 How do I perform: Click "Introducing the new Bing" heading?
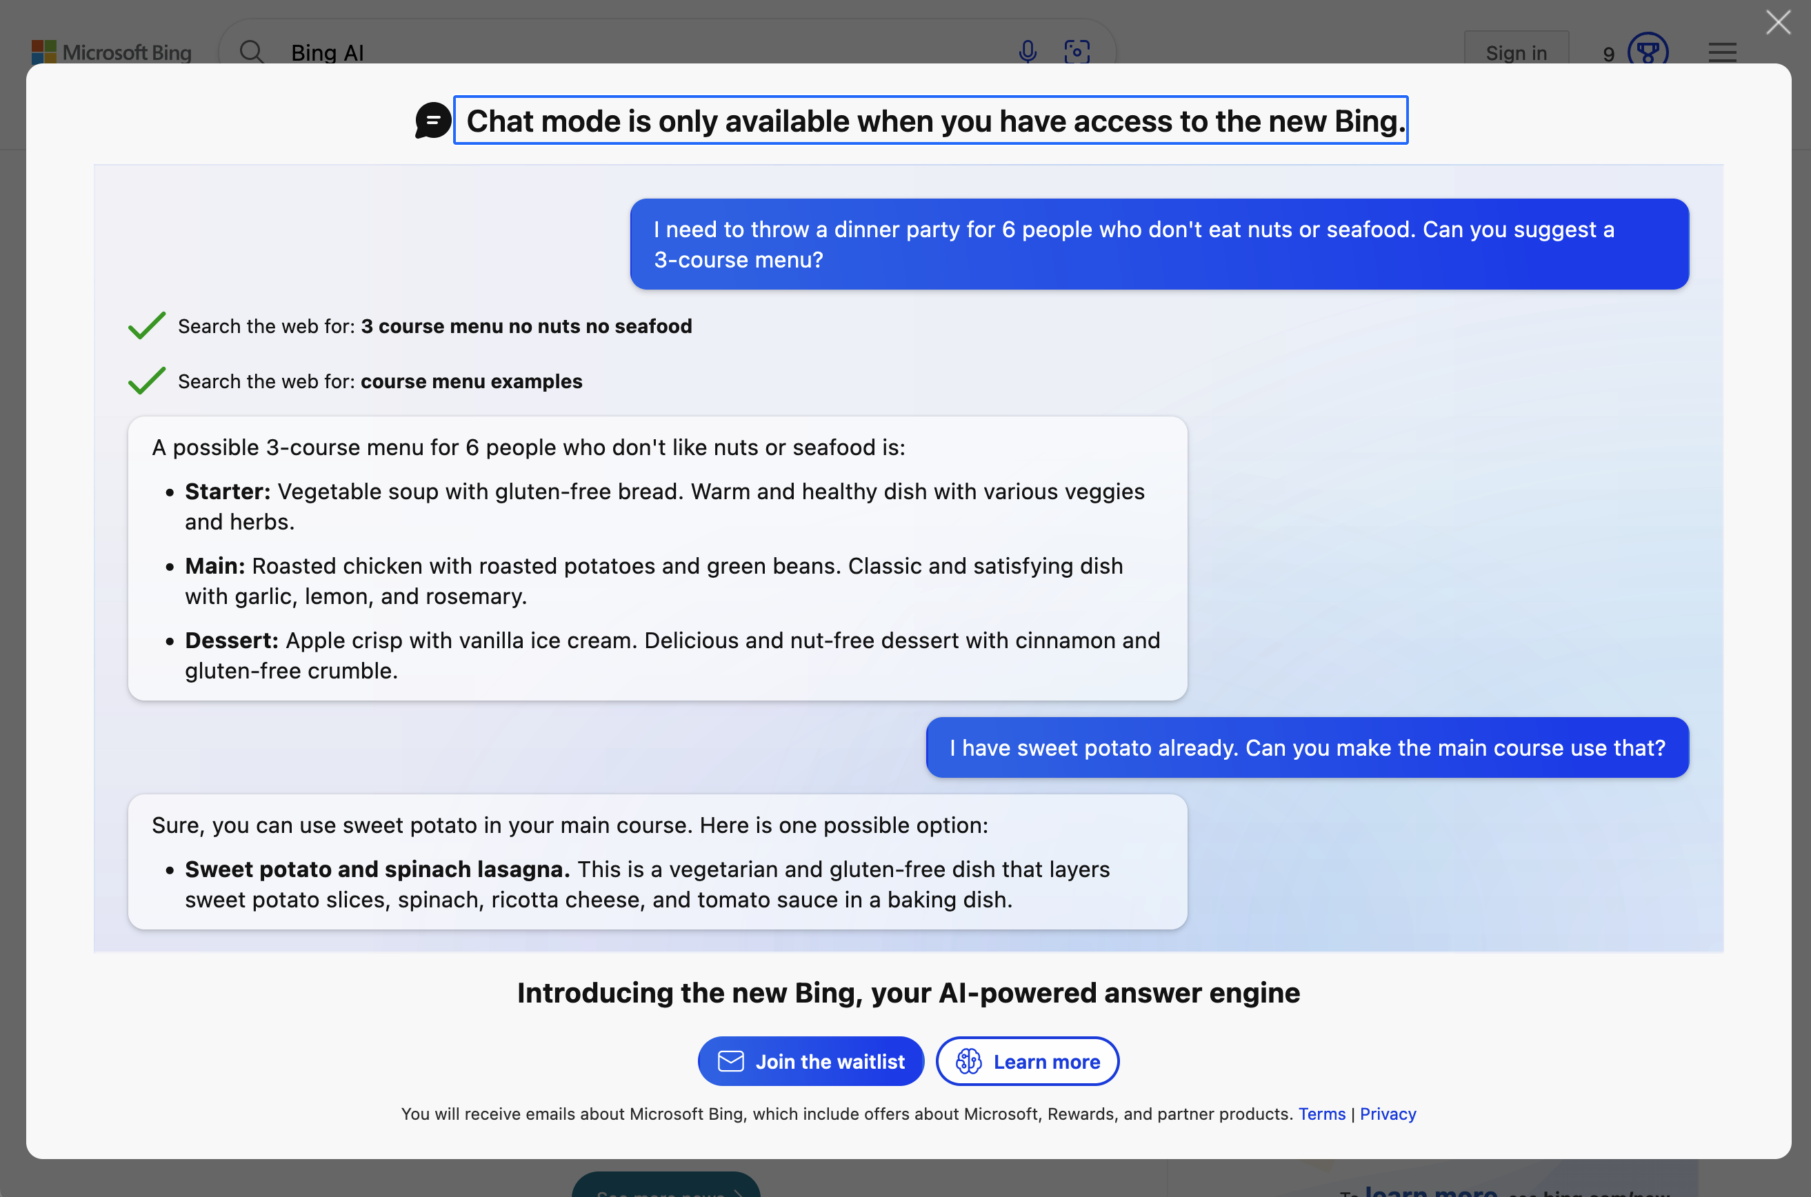tap(908, 992)
